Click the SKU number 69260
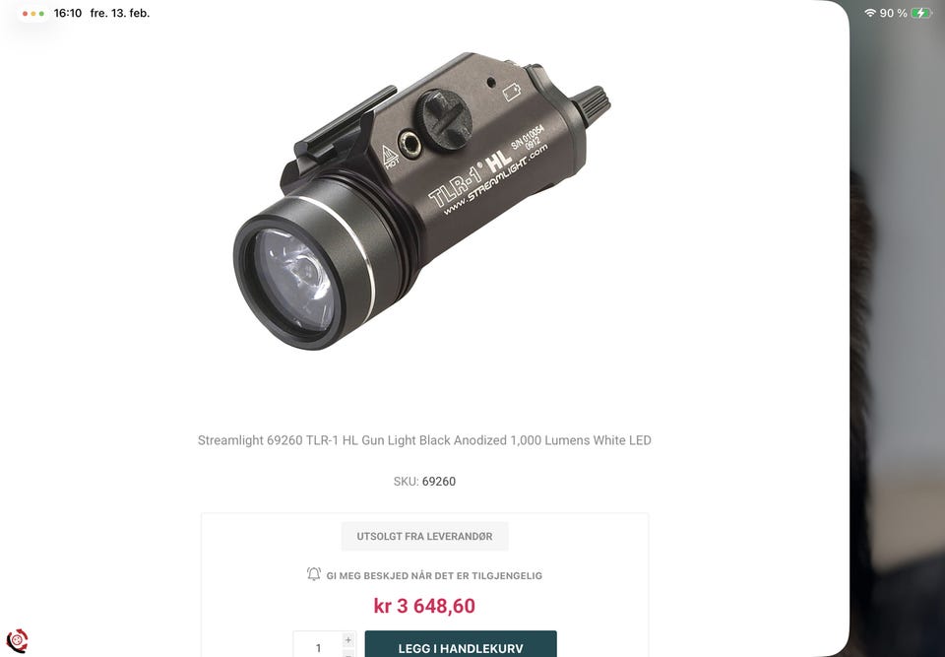Image resolution: width=945 pixels, height=657 pixels. (439, 482)
